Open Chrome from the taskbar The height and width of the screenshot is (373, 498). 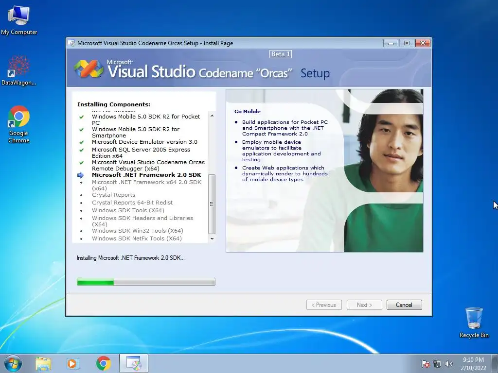[104, 363]
